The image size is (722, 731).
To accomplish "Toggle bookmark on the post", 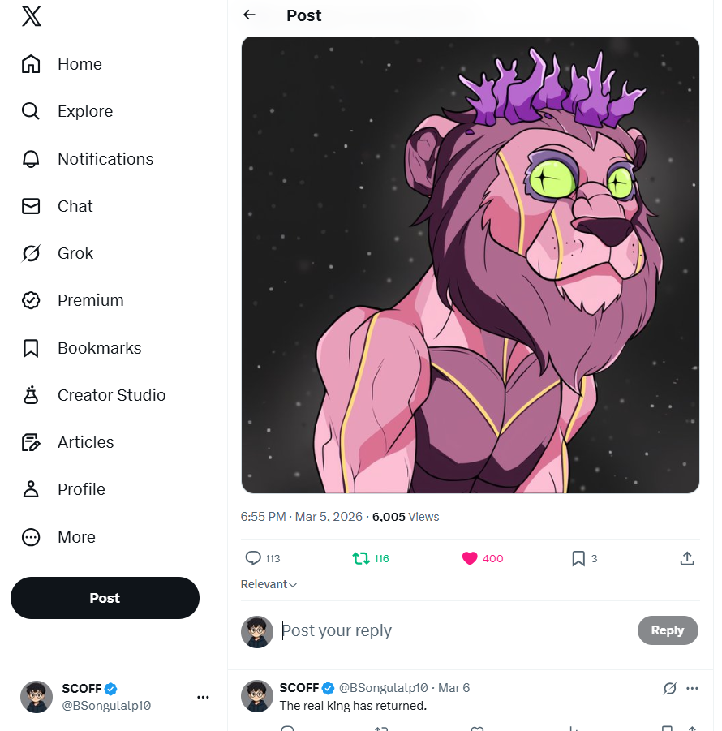I will tap(578, 558).
